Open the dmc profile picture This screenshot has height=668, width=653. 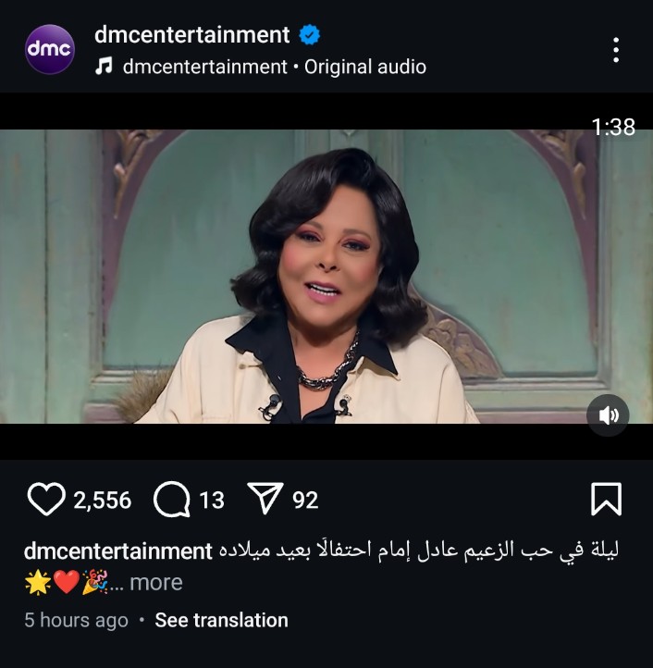[x=49, y=49]
